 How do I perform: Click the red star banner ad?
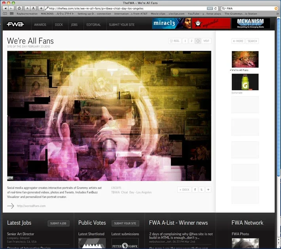[211, 23]
